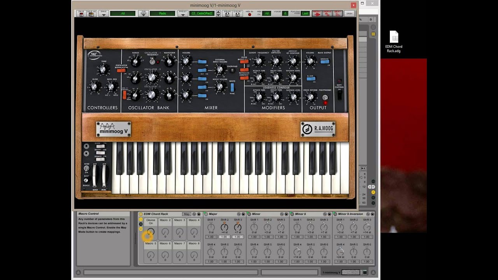
Task: Click the Import preset icon
Action: (x=228, y=14)
